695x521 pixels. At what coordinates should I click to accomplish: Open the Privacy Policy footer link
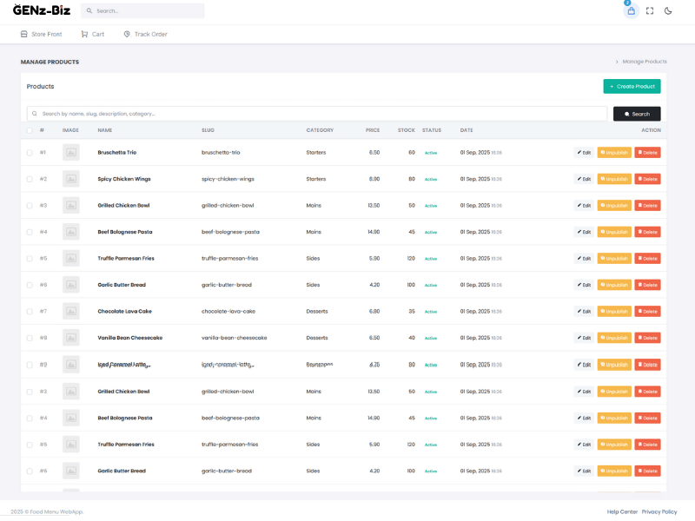tap(659, 511)
